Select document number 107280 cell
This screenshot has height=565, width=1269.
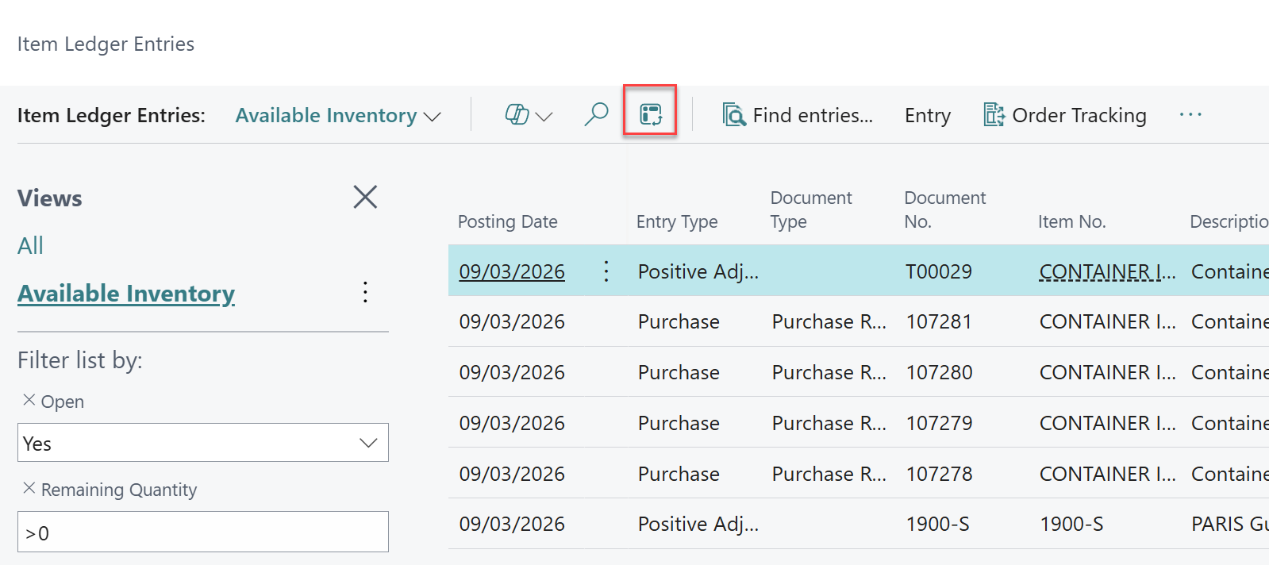point(939,372)
